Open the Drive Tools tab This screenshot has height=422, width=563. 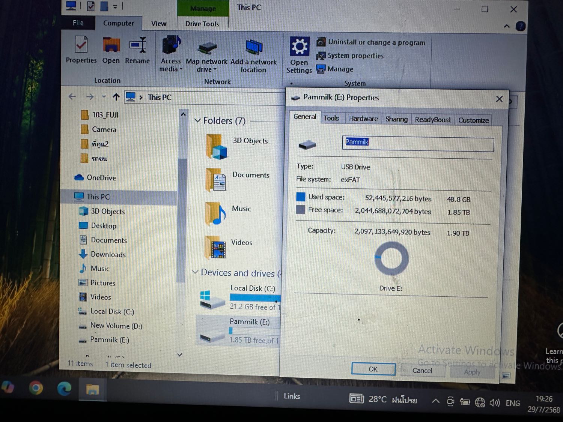202,24
